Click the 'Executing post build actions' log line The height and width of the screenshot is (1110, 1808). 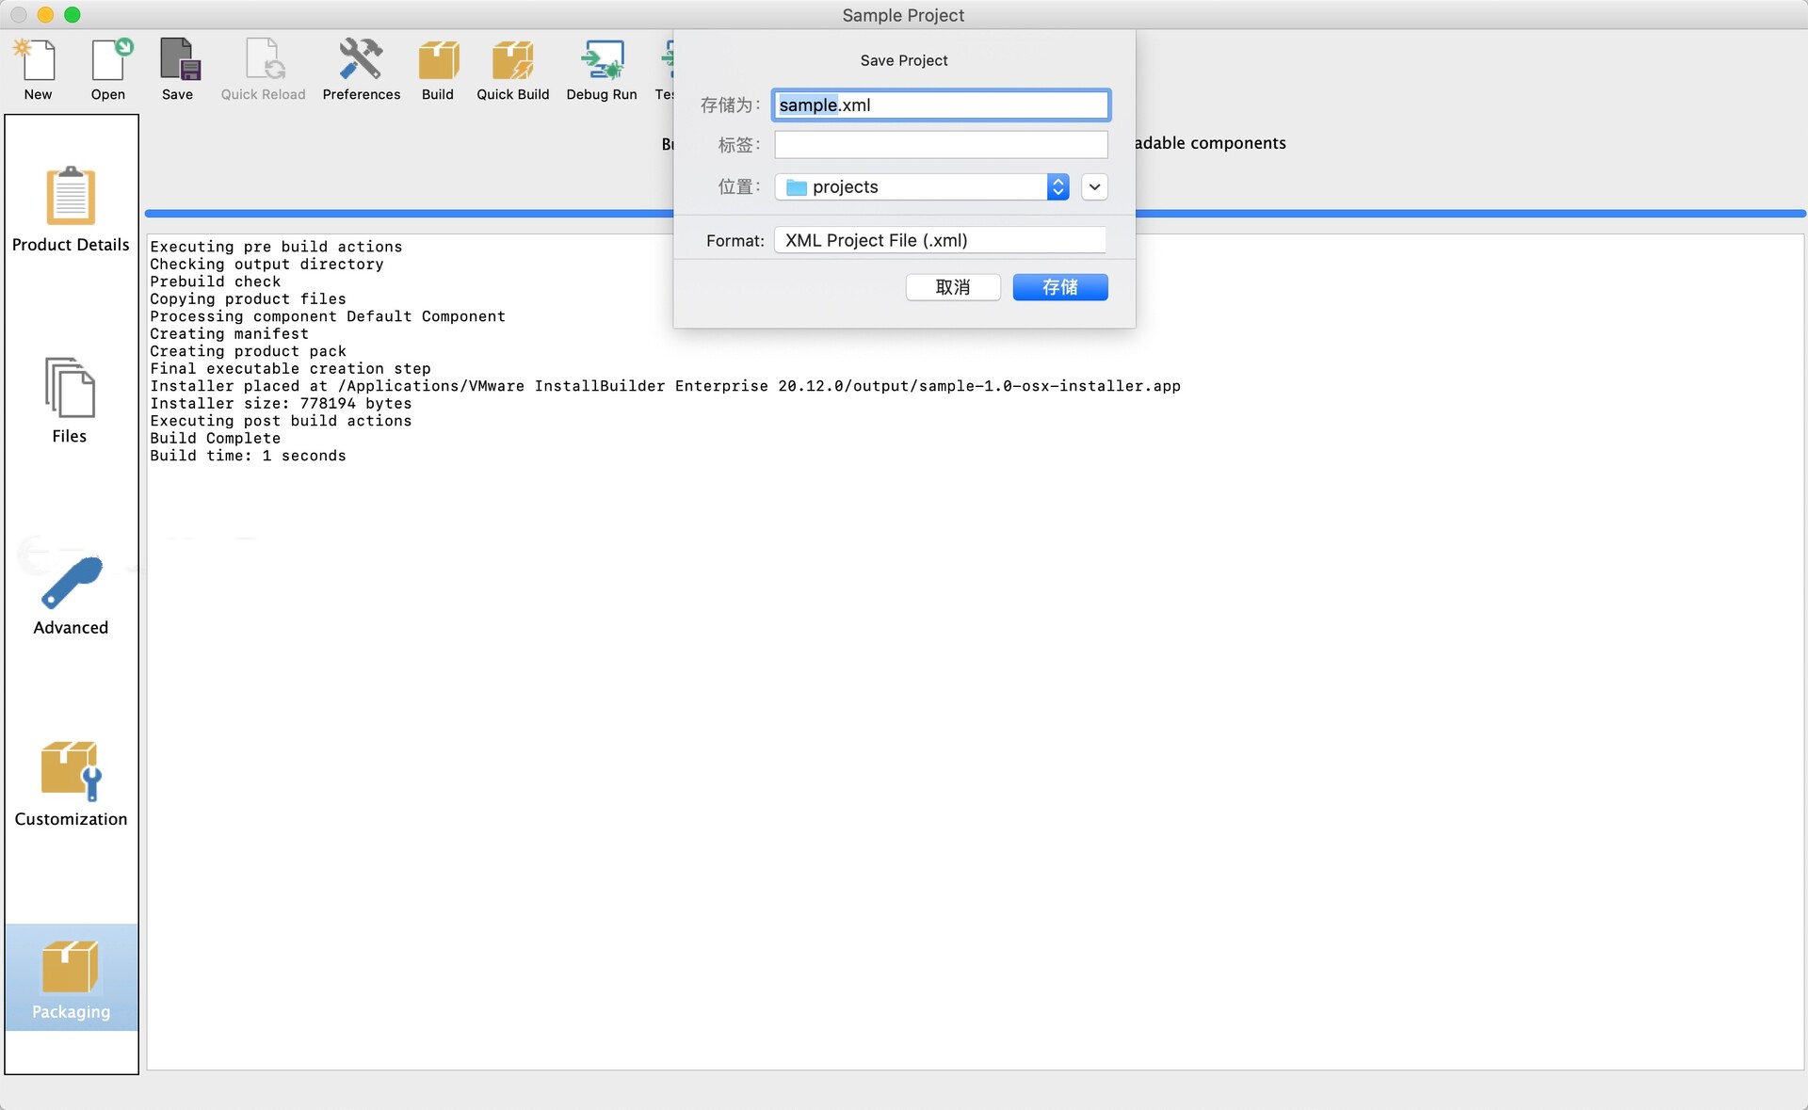[281, 421]
